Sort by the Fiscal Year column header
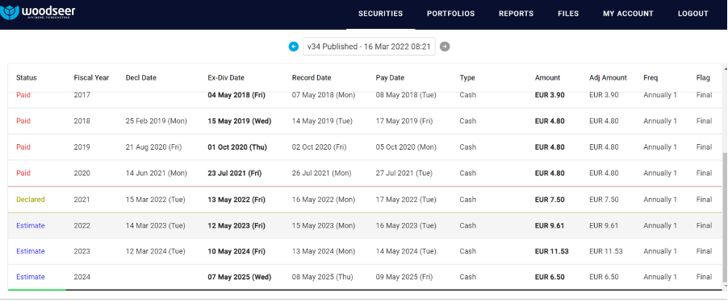The height and width of the screenshot is (301, 728). pyautogui.click(x=91, y=78)
